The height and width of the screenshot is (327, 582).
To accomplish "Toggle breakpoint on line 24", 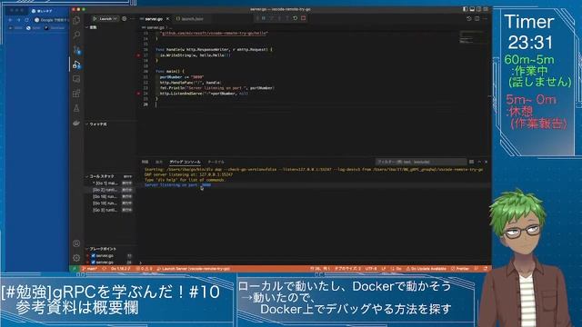I will coord(139,94).
